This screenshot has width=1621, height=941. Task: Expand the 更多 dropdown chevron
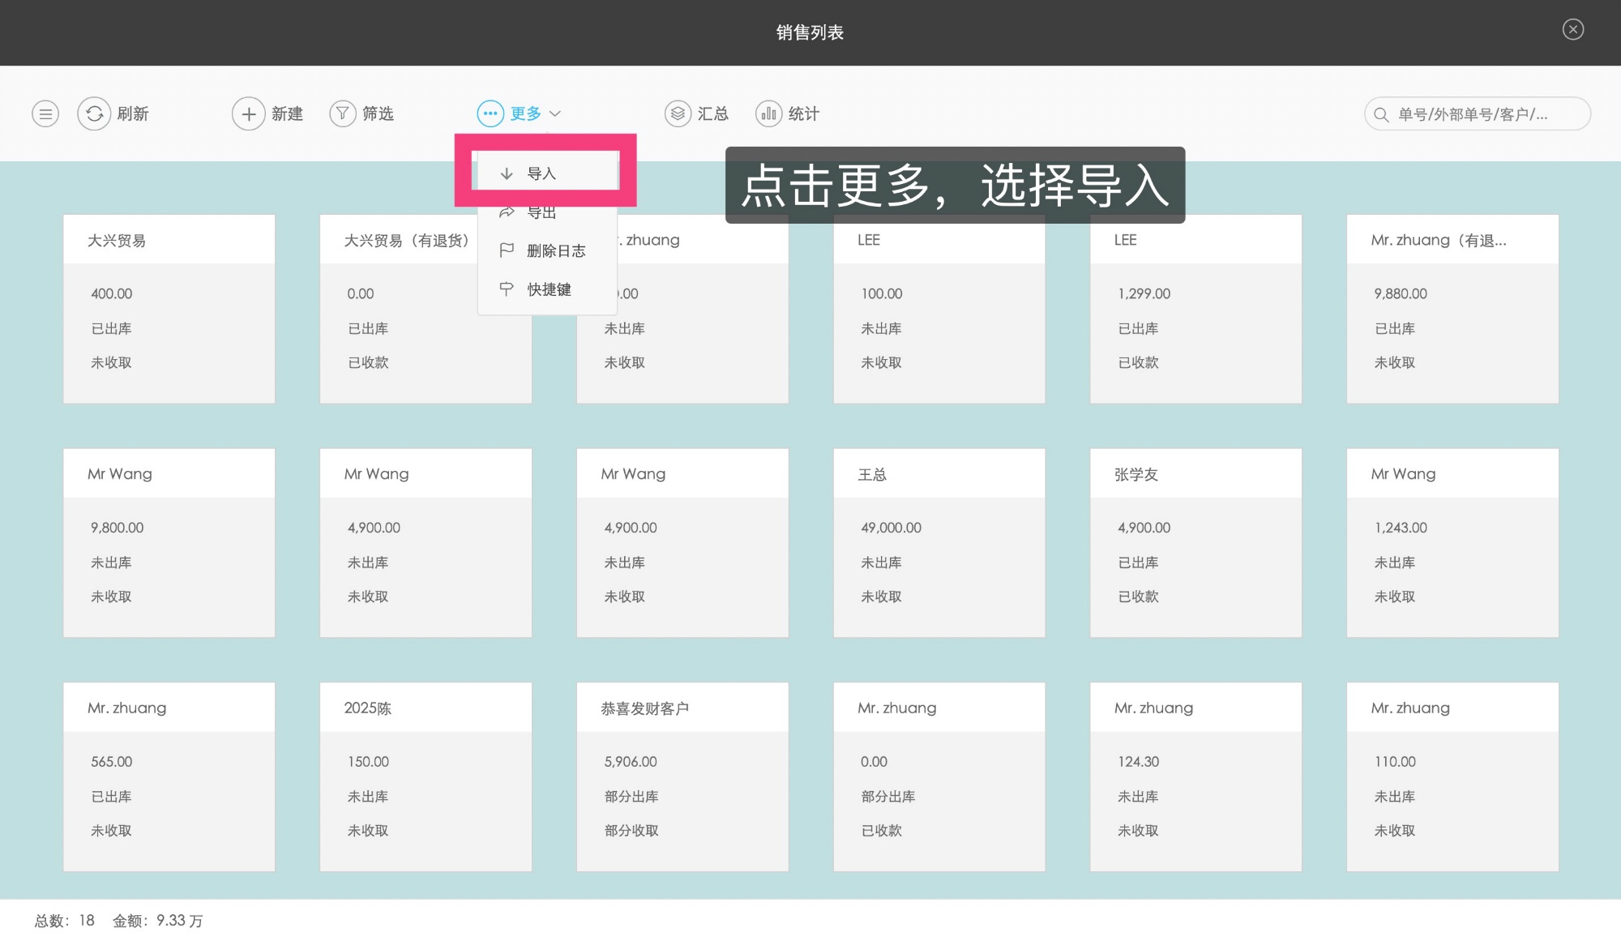click(x=556, y=113)
